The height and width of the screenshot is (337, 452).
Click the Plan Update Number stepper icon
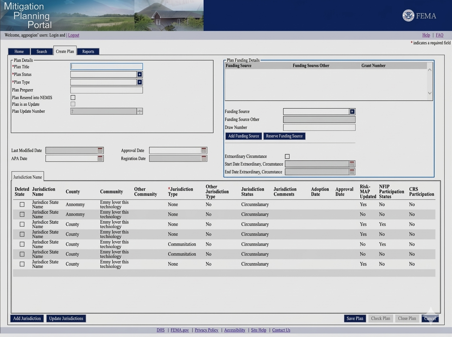[139, 111]
